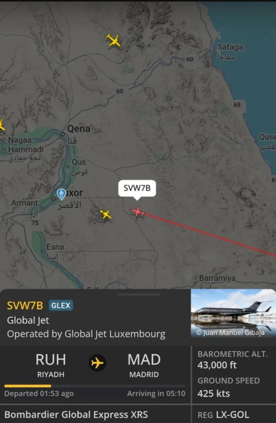
Task: Select the red SVW7B aircraft icon
Action: [x=138, y=212]
